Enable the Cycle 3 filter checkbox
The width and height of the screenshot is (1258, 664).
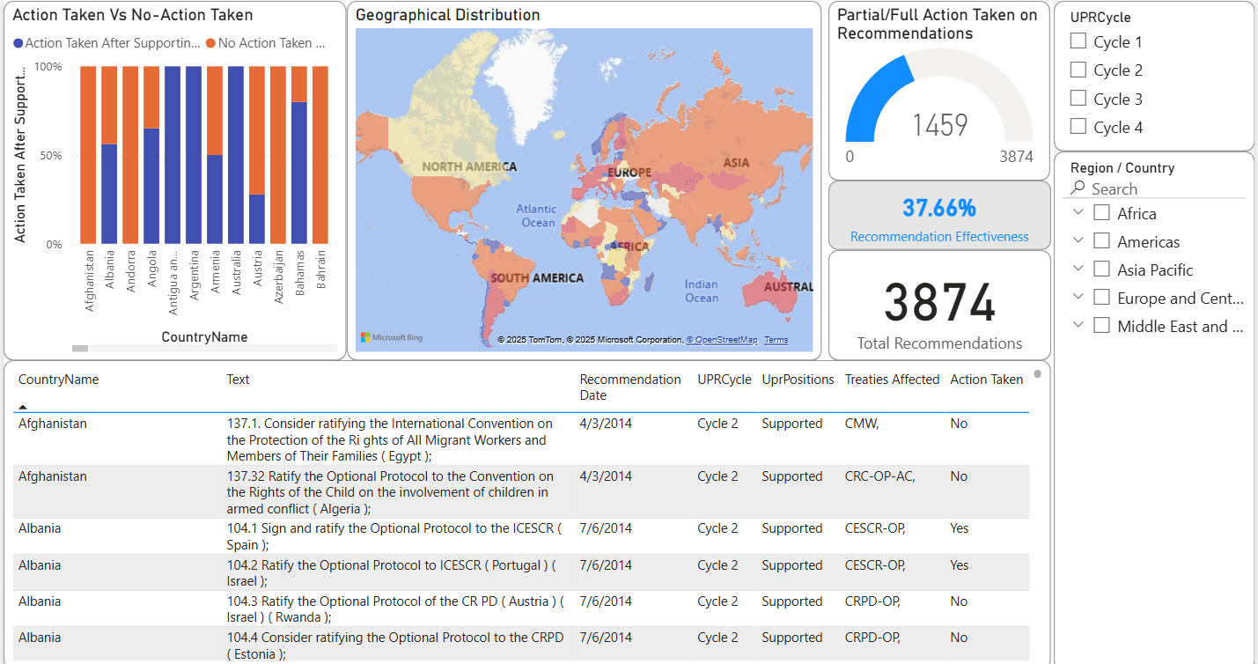(1078, 99)
